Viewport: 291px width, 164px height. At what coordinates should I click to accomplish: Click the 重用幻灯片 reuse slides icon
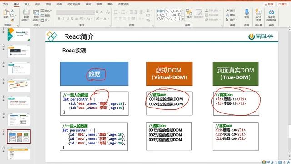coord(36,12)
